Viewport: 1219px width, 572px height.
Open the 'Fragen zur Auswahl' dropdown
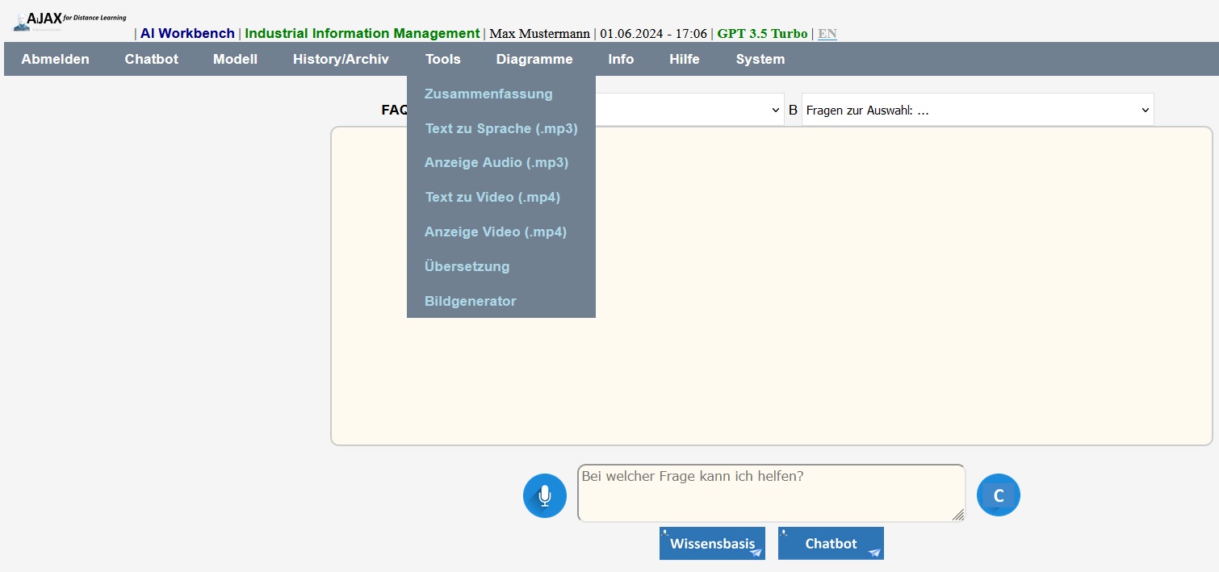[977, 111]
